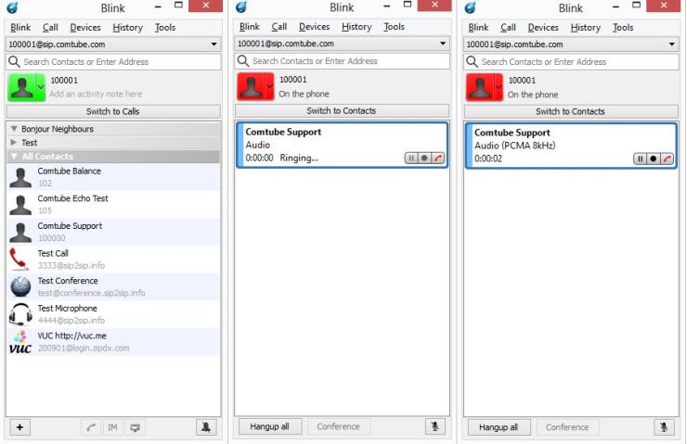Select the Comtube Echo Test contact
The image size is (687, 444).
113,204
